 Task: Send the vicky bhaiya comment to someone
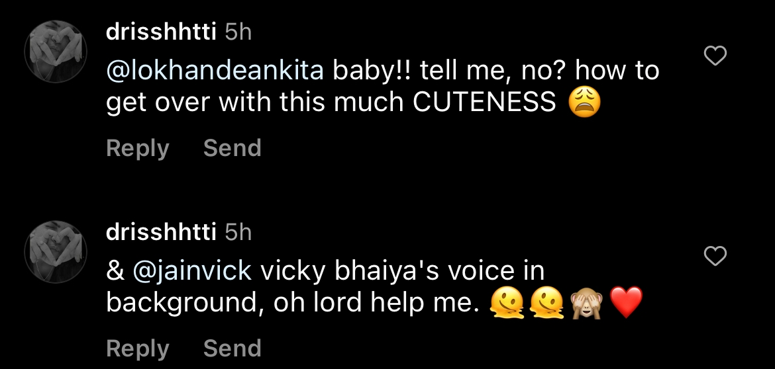pyautogui.click(x=232, y=348)
